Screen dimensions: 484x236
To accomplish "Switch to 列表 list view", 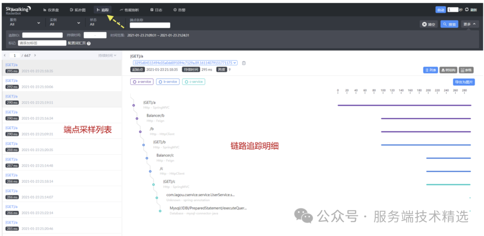I will 430,70.
